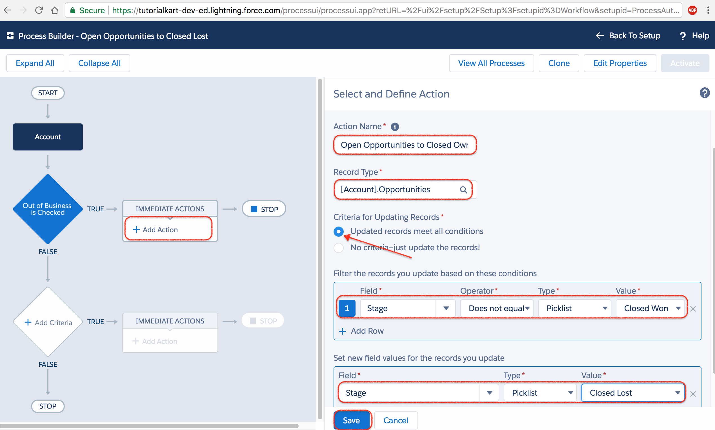Click the search icon in Record Type field

463,189
